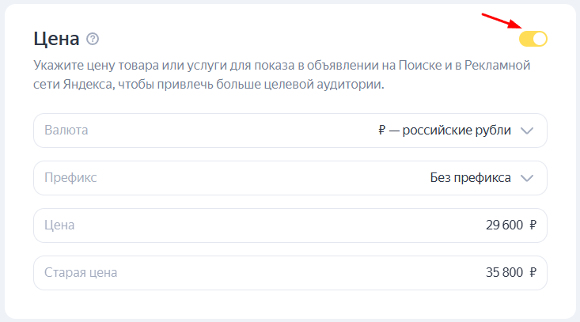Viewport: 580px width, 322px height.
Task: Click the Префикс field label
Action: point(70,178)
